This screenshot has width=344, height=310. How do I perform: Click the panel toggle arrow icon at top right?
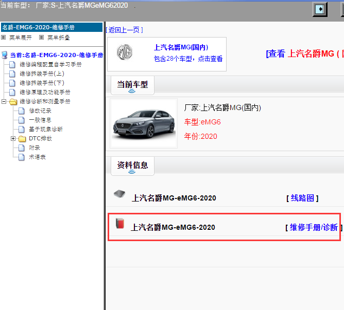click(320, 9)
